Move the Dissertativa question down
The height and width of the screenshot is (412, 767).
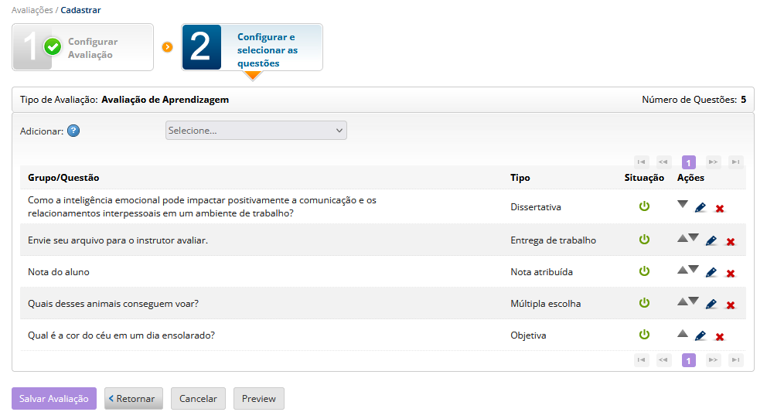pyautogui.click(x=683, y=204)
